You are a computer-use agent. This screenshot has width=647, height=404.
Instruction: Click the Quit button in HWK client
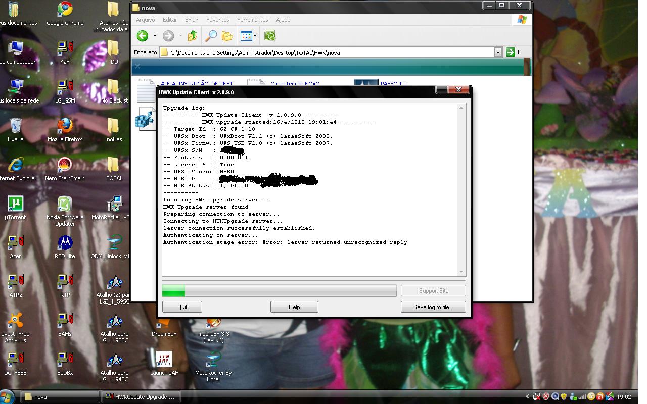click(182, 307)
